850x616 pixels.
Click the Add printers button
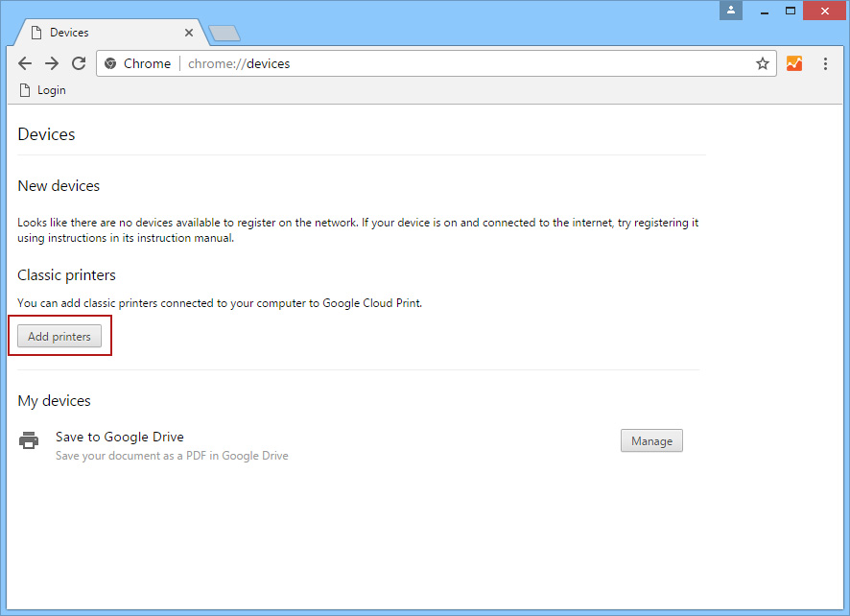click(x=59, y=337)
